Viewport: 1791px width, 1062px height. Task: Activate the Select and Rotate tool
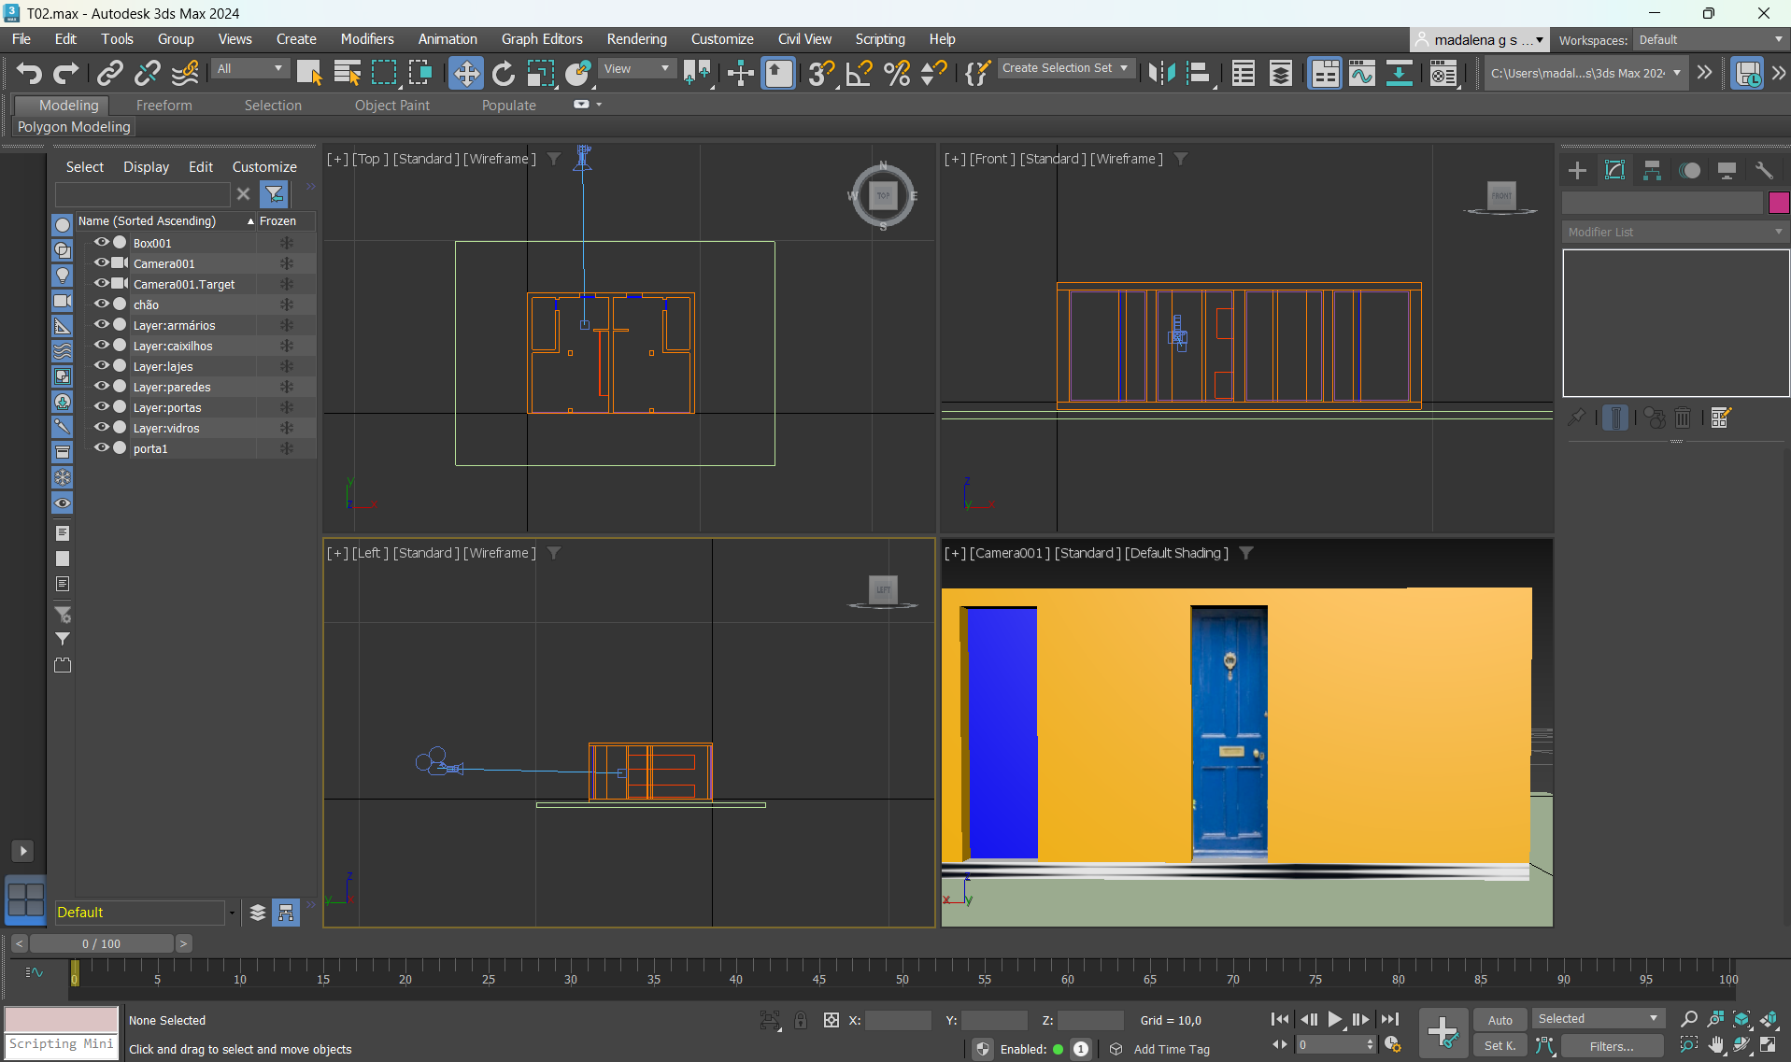click(x=504, y=73)
